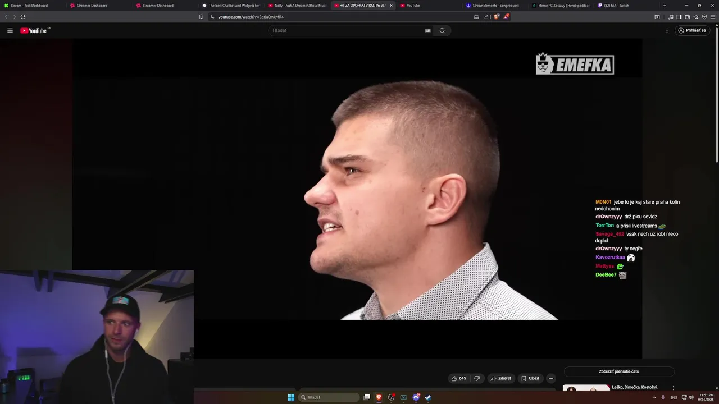The image size is (719, 404).
Task: Switch to the Herné PC Zostavy tab
Action: pyautogui.click(x=561, y=6)
